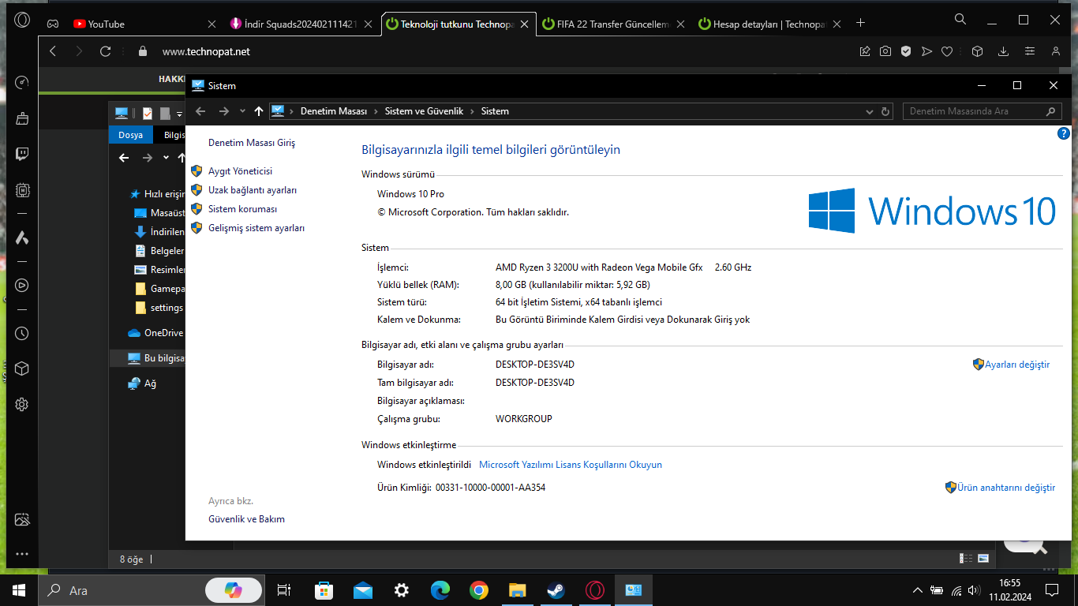Open Google Chrome from taskbar
This screenshot has width=1078, height=606.
pos(478,590)
